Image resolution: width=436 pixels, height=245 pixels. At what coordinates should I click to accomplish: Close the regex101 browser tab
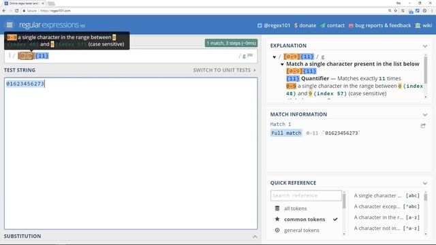coord(43,3)
